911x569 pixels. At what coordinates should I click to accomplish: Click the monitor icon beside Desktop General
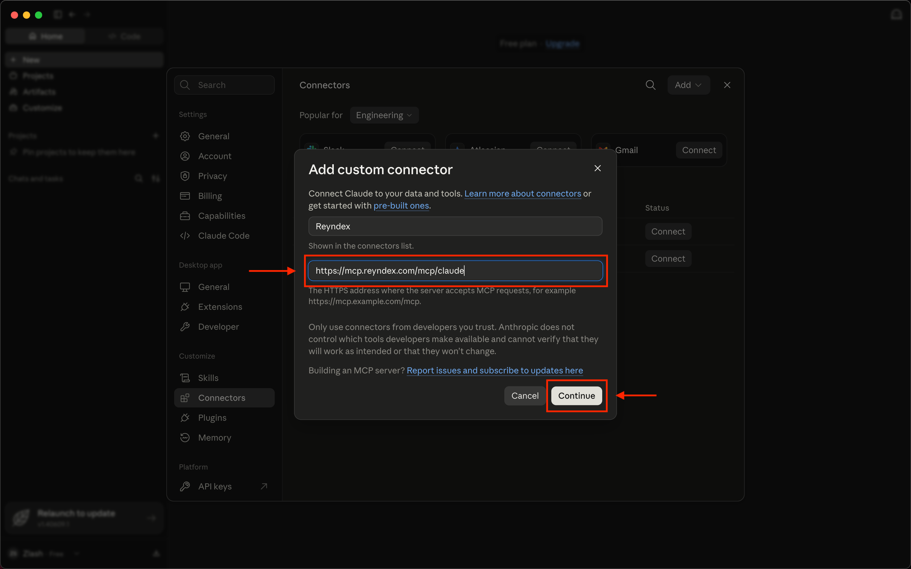[x=185, y=287]
